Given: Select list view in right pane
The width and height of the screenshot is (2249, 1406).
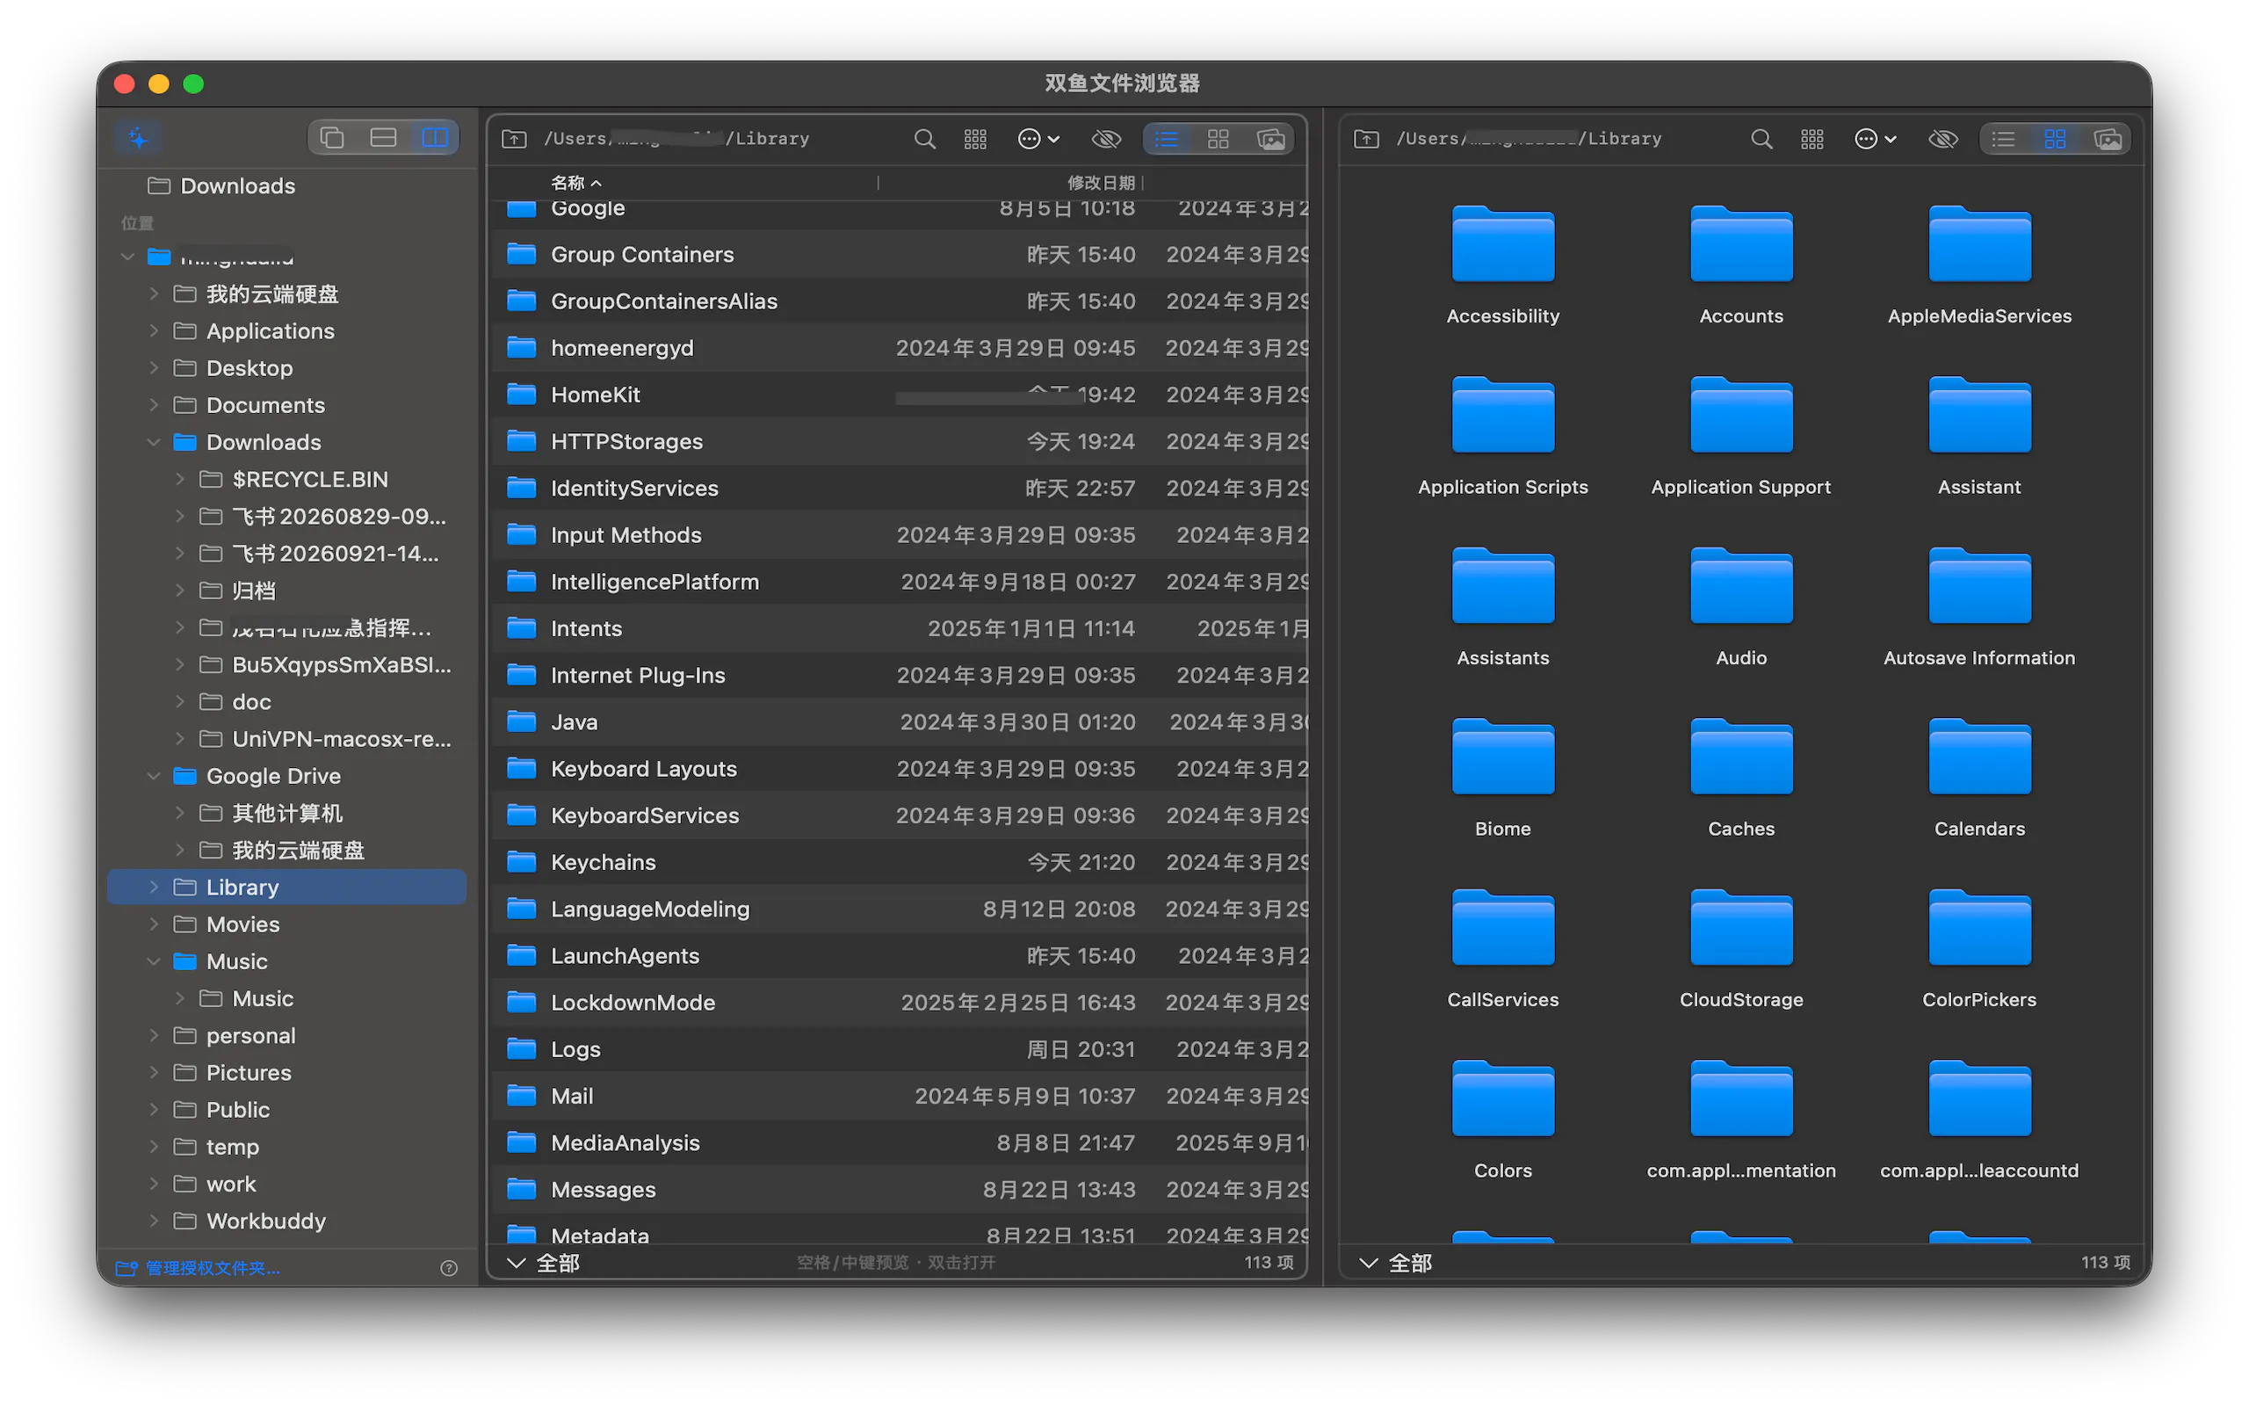Looking at the screenshot, I should point(2004,139).
